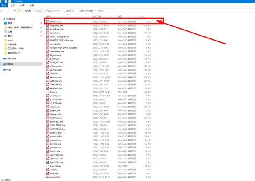Click the file name amgdtans.shx
Screen dimensions: 255x181
[57, 51]
